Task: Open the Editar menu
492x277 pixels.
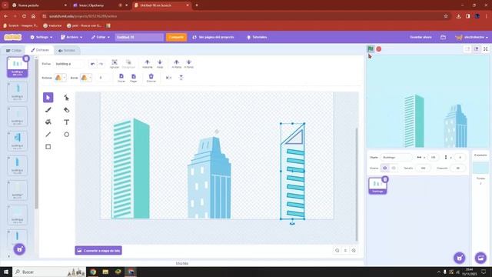Action: [x=101, y=37]
